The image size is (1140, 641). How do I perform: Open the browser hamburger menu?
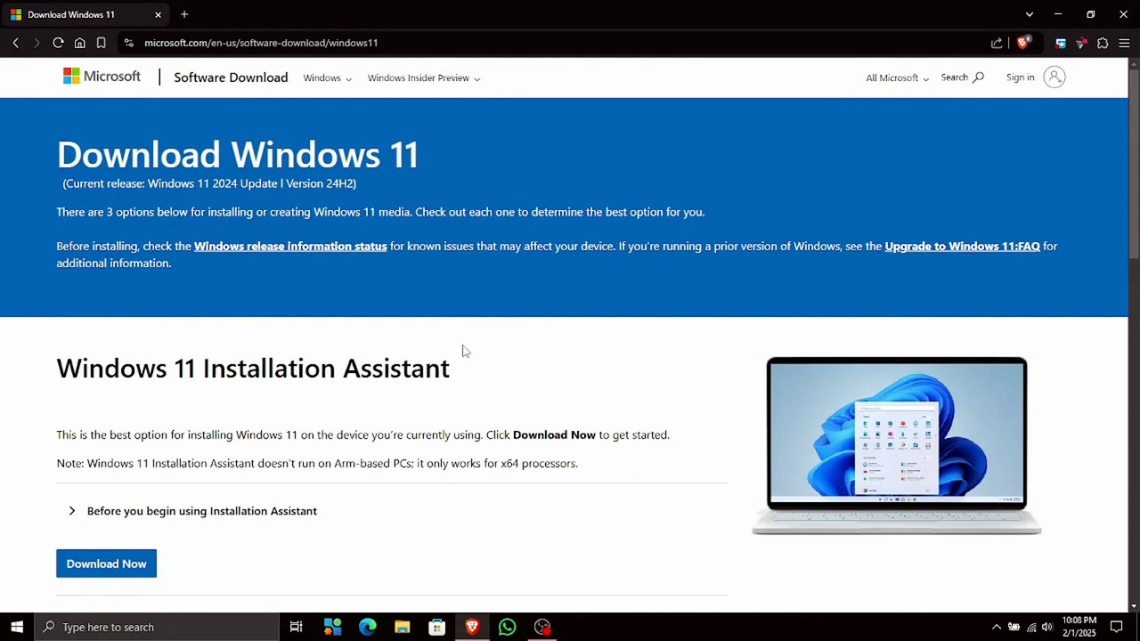click(1124, 43)
